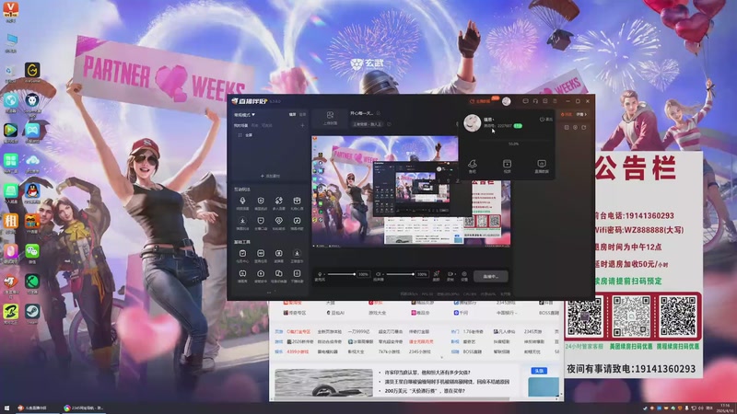Screen dimensions: 737x414
Task: Open the 录制 record dropdown arrow
Action: (x=454, y=273)
